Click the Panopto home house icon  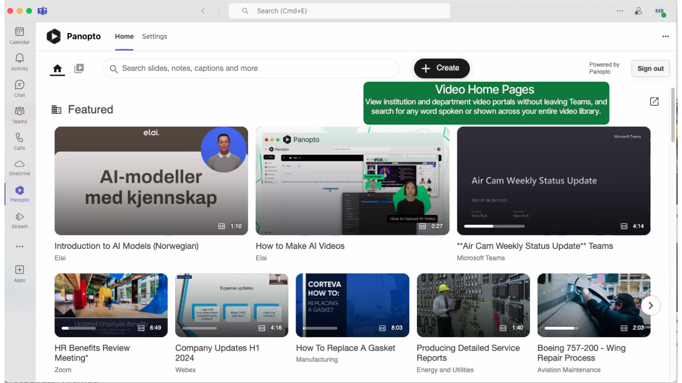point(57,69)
